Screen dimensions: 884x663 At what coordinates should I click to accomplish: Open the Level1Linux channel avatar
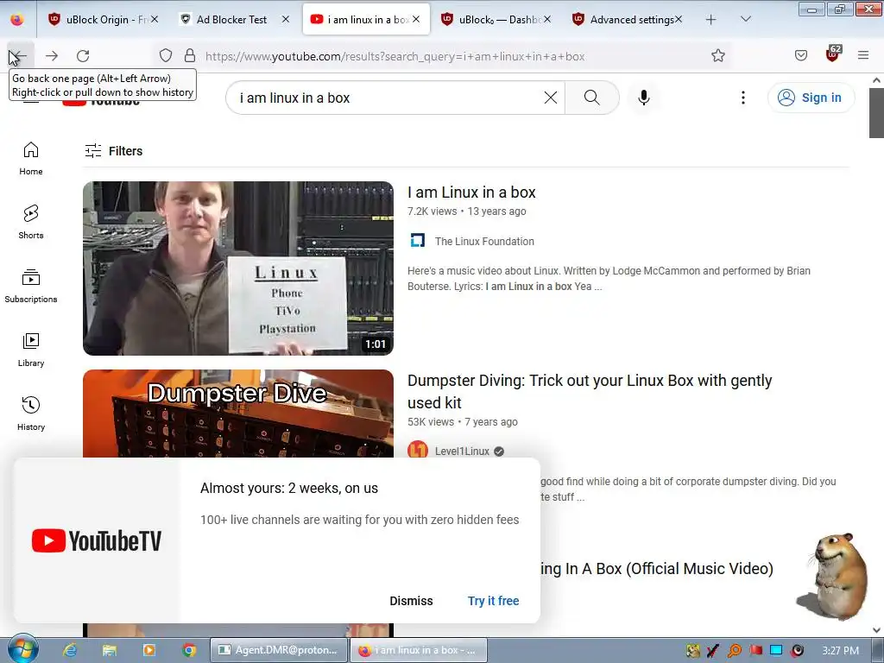point(418,451)
